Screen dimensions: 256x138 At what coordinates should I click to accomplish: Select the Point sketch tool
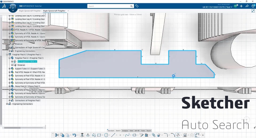(x=120, y=135)
